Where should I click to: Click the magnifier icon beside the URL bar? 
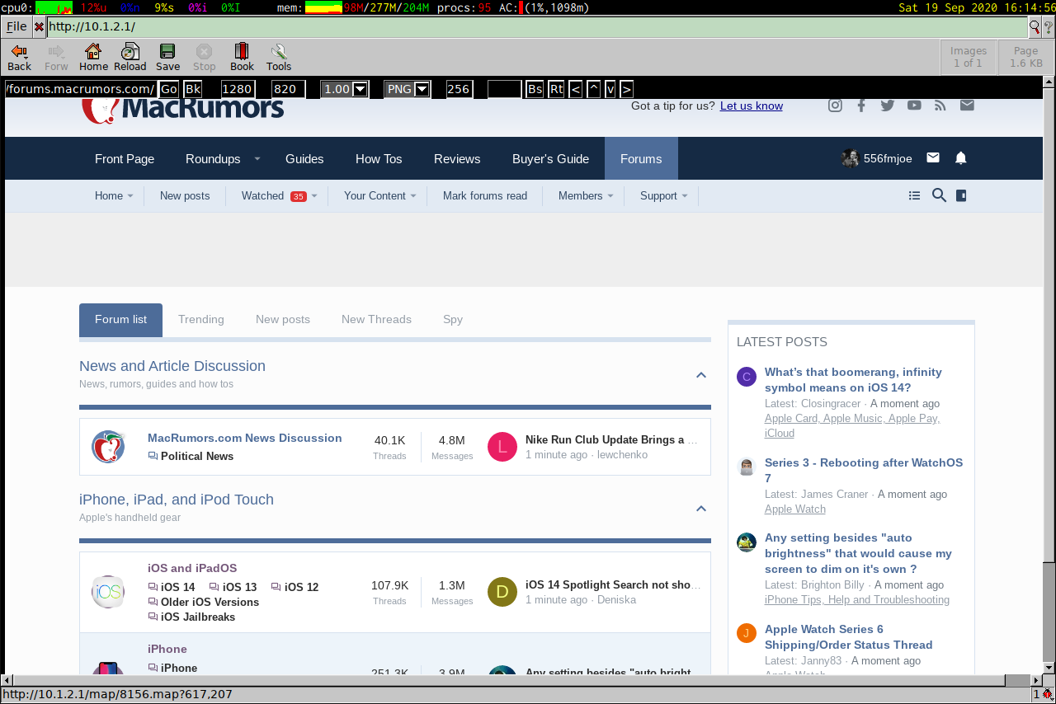pos(1035,26)
